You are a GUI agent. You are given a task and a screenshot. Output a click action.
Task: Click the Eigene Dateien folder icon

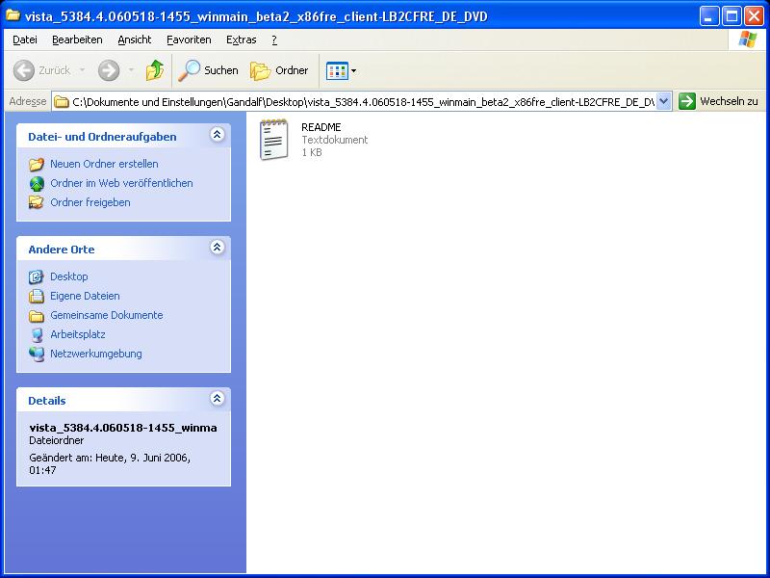tap(37, 296)
